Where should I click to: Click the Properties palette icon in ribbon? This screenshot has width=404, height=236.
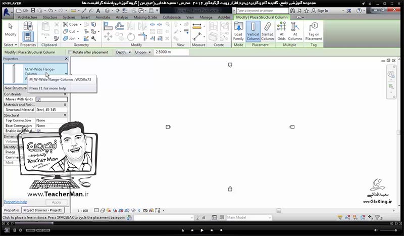[x=28, y=36]
